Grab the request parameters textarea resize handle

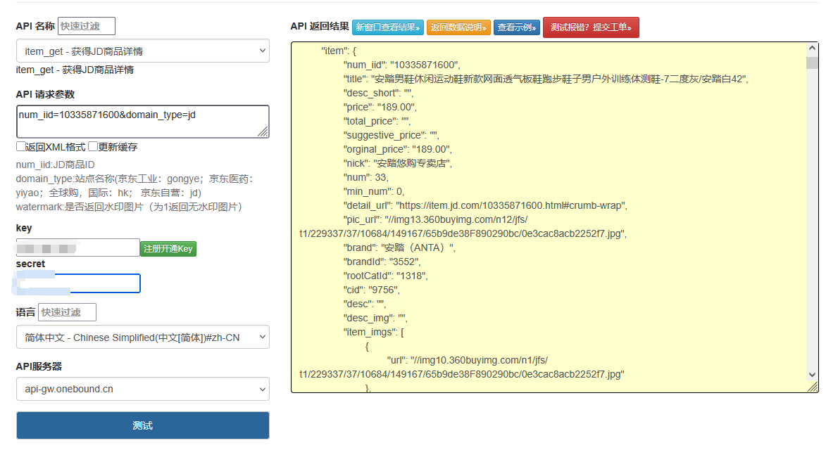(x=263, y=131)
